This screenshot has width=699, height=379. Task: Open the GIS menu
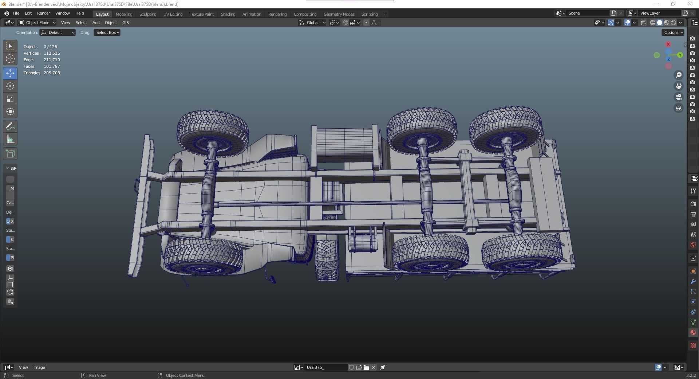point(125,23)
